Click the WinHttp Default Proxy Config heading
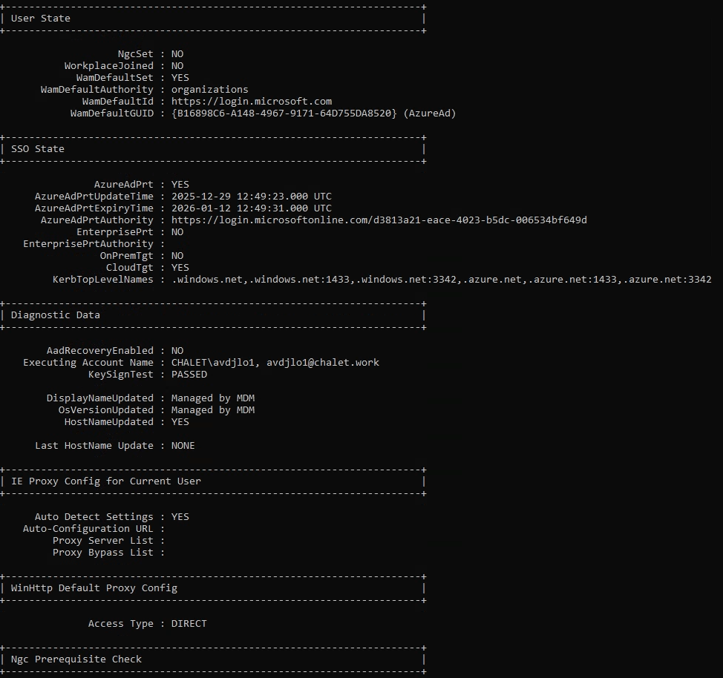The image size is (723, 678). (x=94, y=588)
